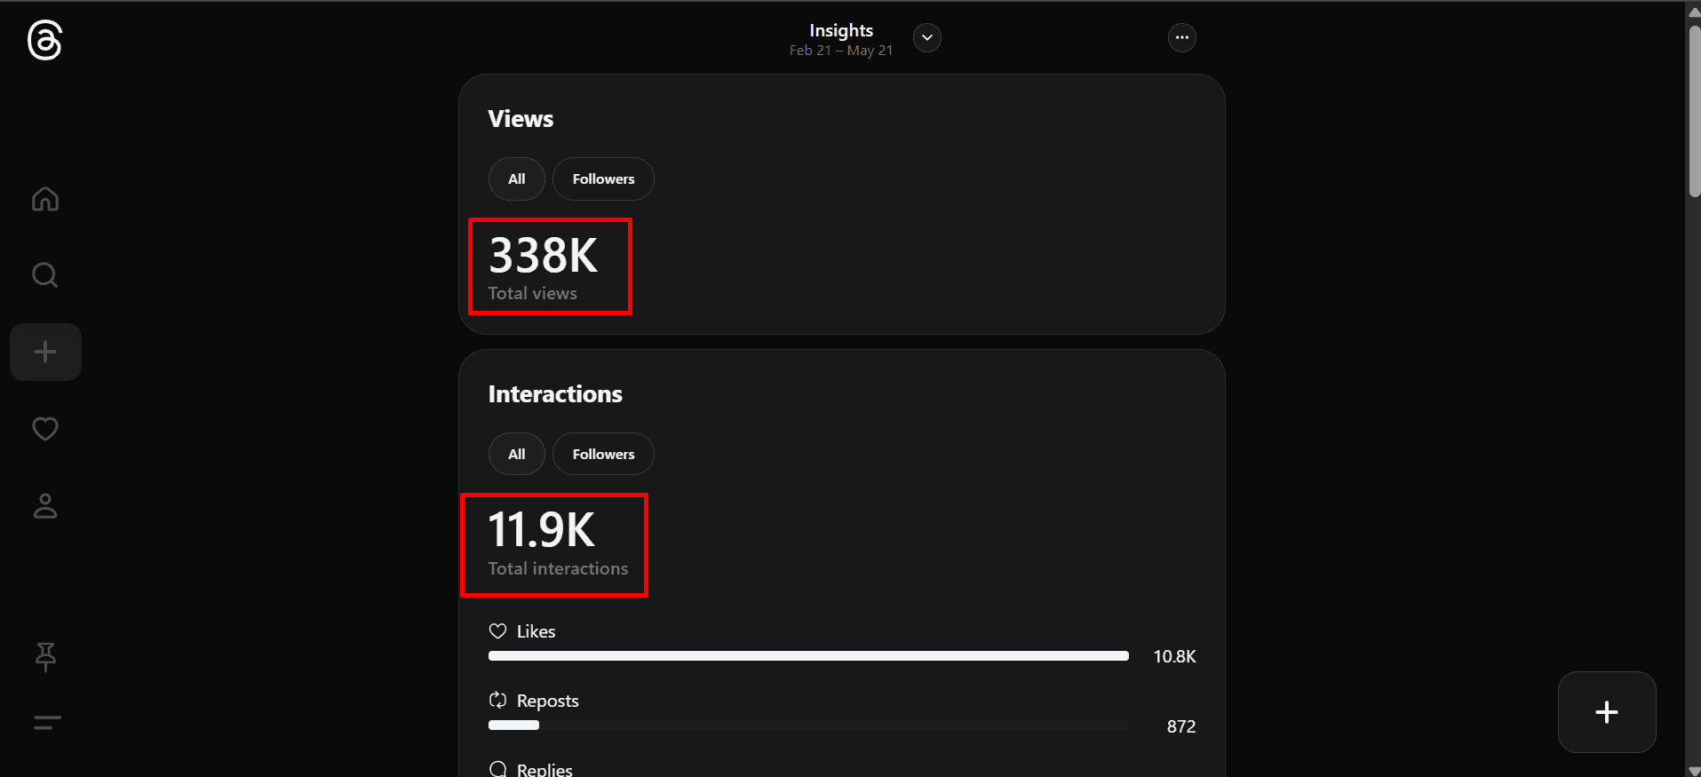The width and height of the screenshot is (1701, 777).
Task: Click the Interactions section heading
Action: pyautogui.click(x=555, y=394)
